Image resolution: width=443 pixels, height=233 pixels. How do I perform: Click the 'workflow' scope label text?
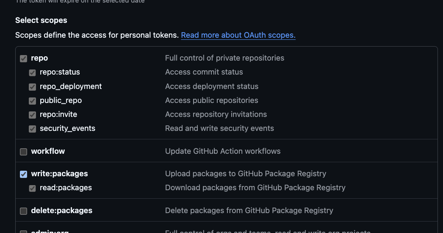[48, 151]
